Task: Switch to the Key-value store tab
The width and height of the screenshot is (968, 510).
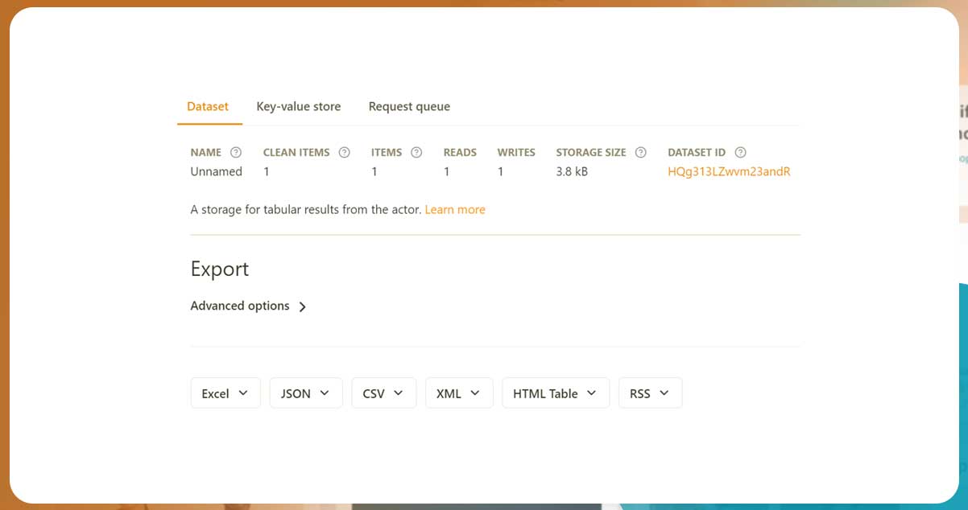Action: pyautogui.click(x=299, y=106)
